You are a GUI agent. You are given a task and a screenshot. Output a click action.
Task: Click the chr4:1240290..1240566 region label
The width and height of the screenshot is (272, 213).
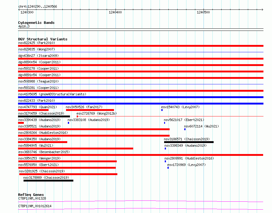click(38, 6)
